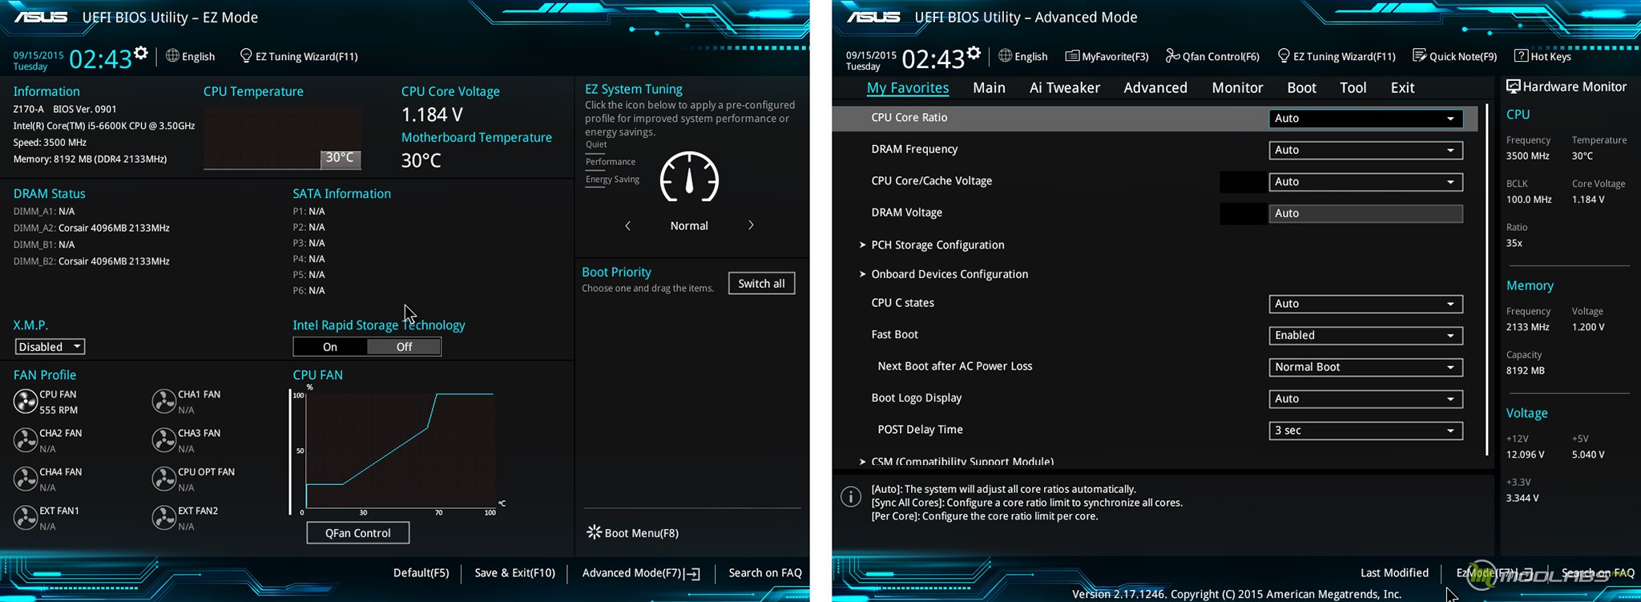Open Quick Note(F9) notepad icon
Image resolution: width=1641 pixels, height=602 pixels.
tap(1419, 55)
